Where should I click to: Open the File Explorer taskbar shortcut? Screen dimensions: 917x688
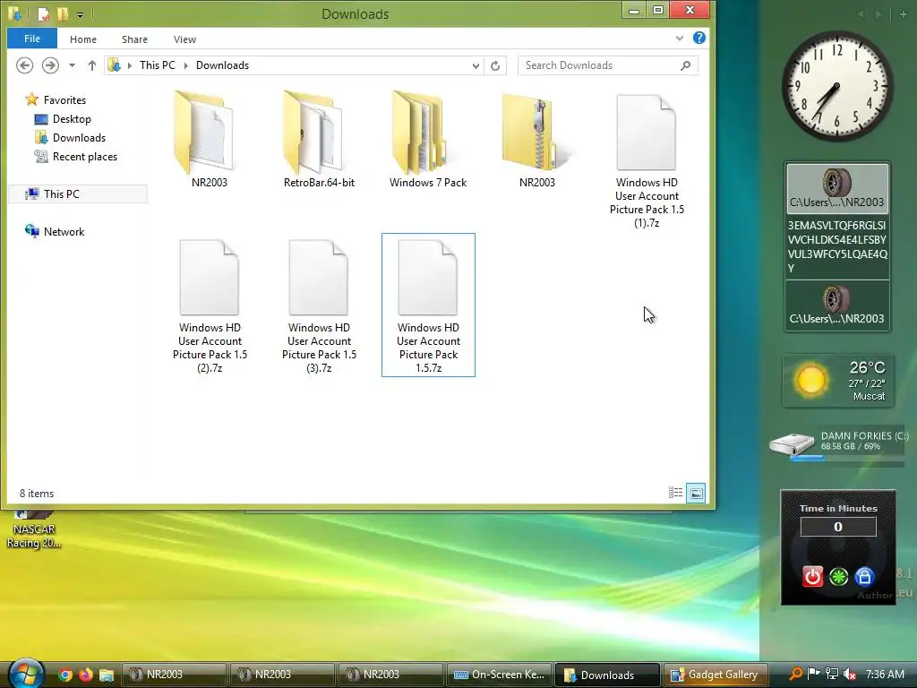(x=106, y=675)
